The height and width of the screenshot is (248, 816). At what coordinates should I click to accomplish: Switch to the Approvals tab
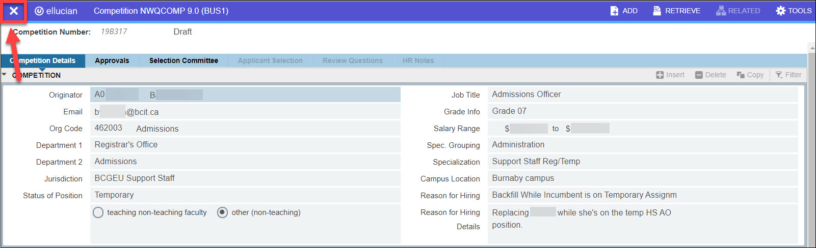[112, 60]
